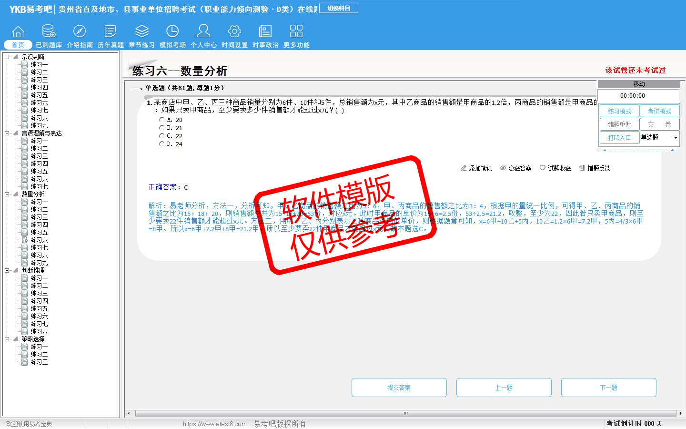Collapse the 常识判断 tree node
This screenshot has width=686, height=429.
7,57
